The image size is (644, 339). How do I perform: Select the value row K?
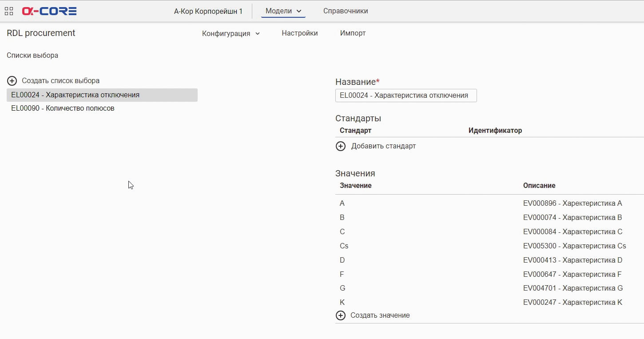(489, 303)
